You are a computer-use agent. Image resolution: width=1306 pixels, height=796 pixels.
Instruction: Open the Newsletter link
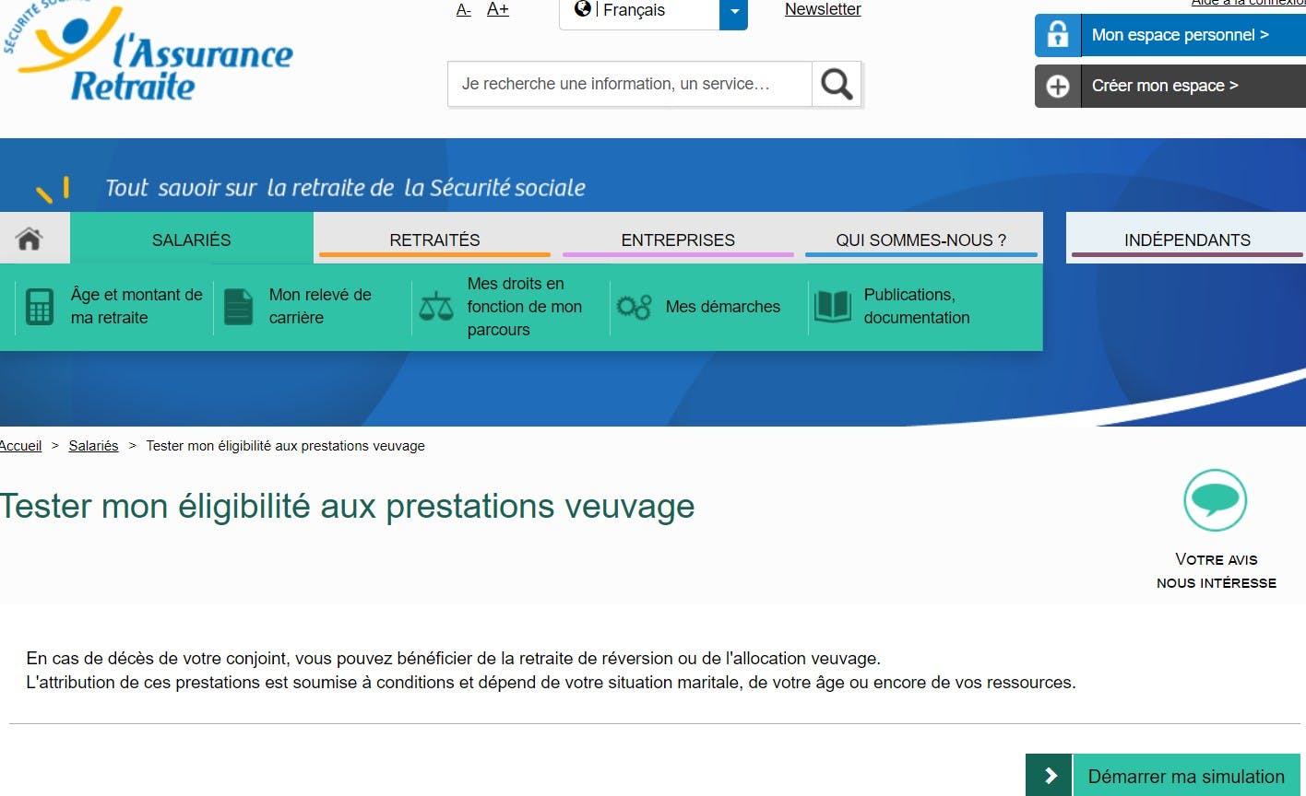[x=822, y=9]
